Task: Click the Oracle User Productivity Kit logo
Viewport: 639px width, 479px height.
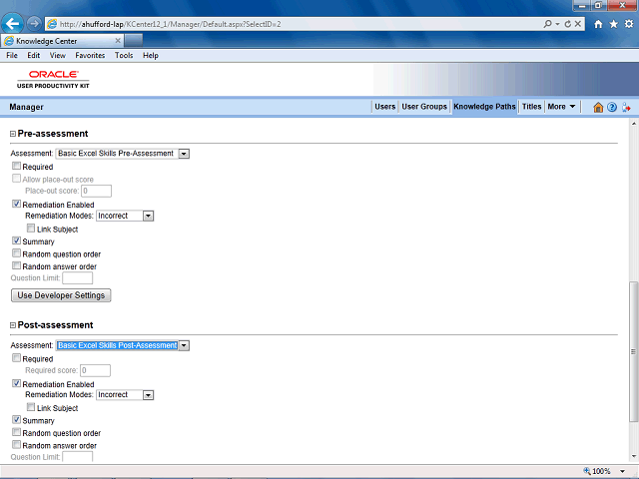Action: pyautogui.click(x=53, y=79)
